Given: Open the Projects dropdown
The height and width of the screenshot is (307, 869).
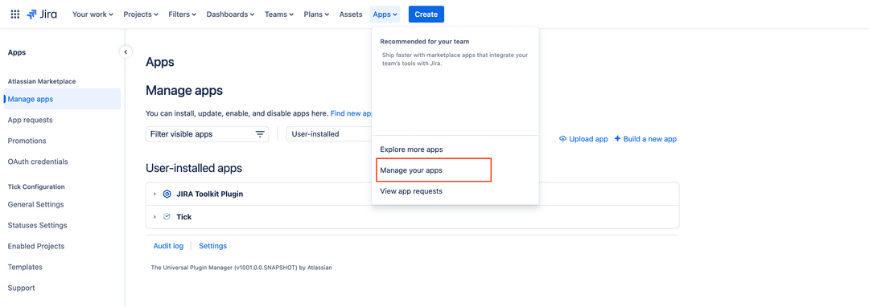Looking at the screenshot, I should (141, 14).
